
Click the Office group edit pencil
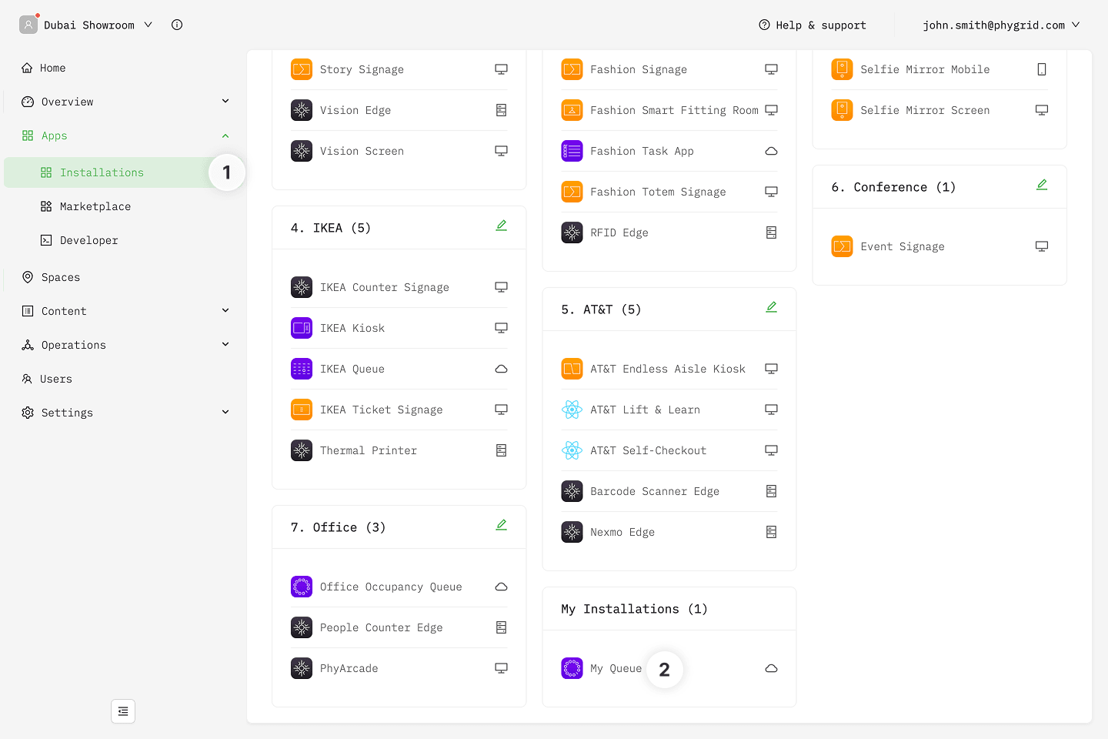pos(501,525)
